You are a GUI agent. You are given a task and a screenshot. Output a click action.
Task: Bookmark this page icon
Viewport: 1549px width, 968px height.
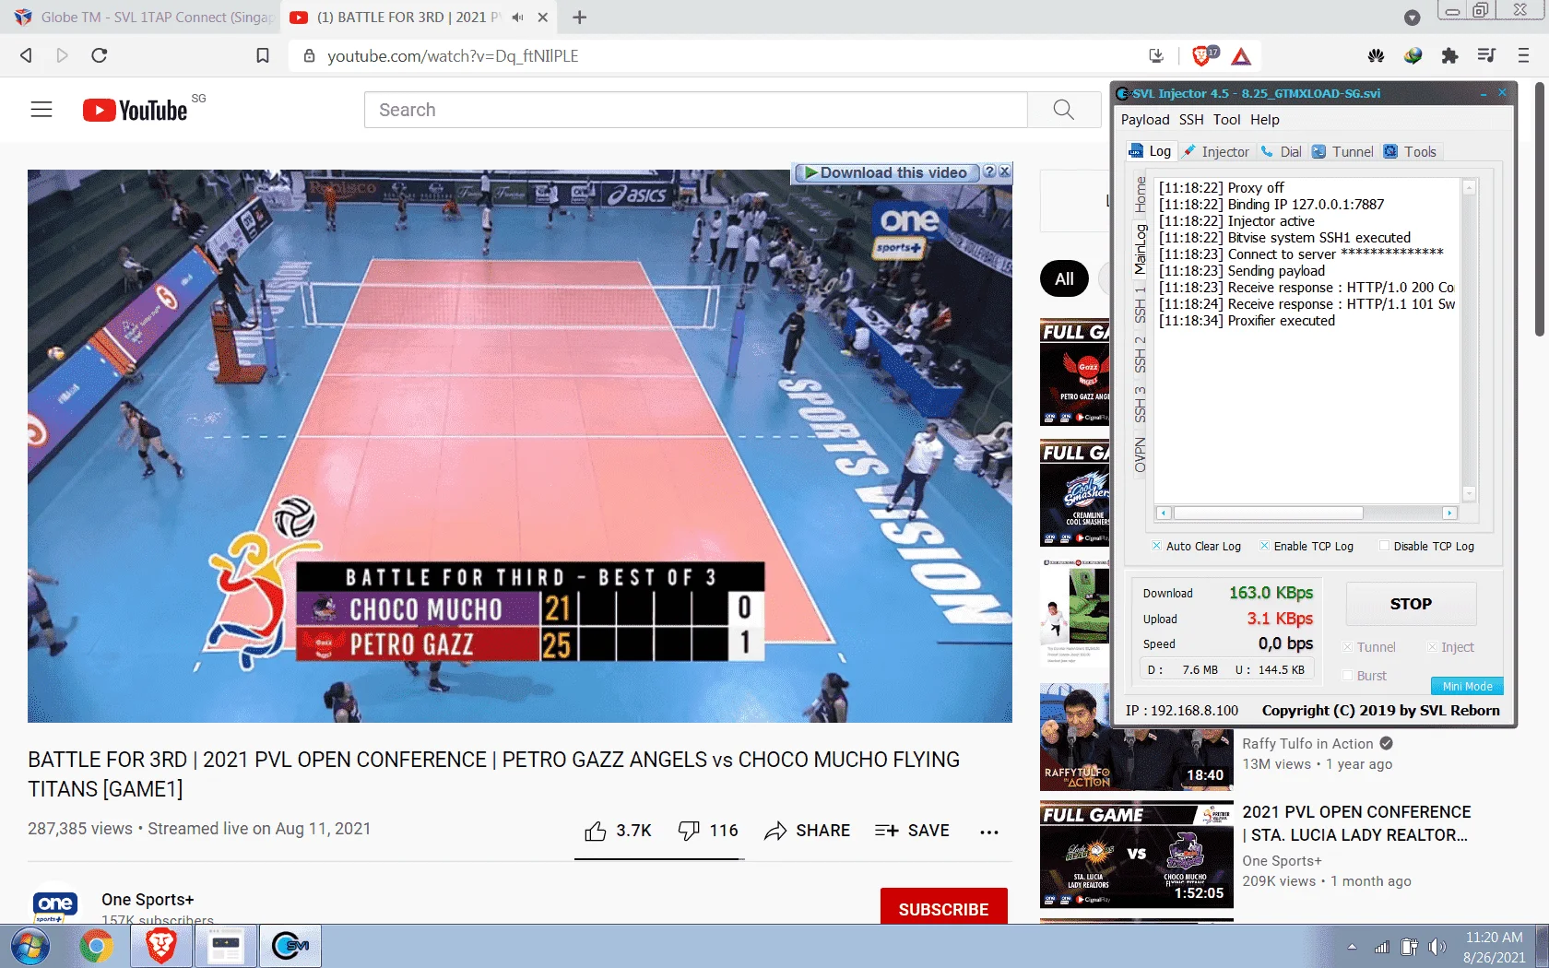[263, 55]
